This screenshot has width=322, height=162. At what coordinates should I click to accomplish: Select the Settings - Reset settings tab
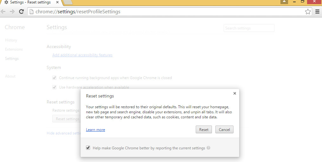coord(30,3)
